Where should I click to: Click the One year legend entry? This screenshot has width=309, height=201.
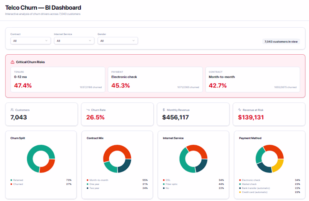[x=117, y=184]
